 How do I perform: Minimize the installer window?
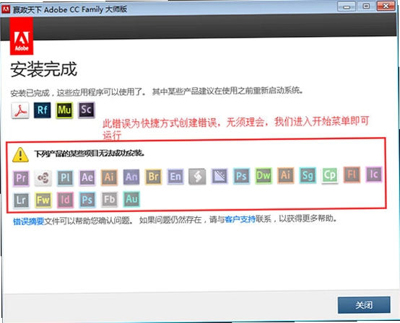point(347,6)
